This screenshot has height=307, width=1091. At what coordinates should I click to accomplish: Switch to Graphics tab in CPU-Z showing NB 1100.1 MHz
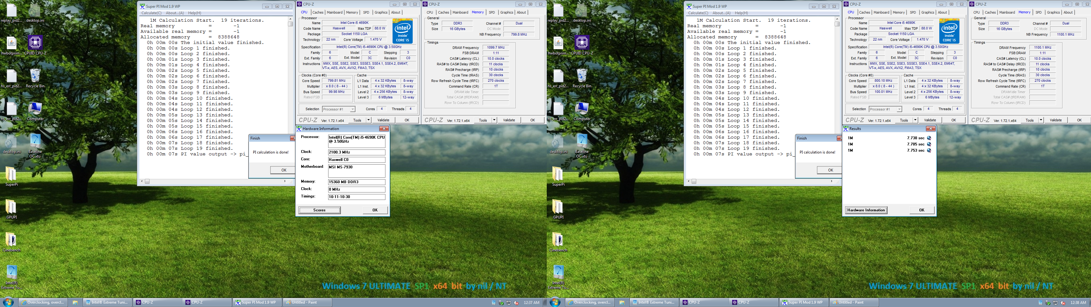[1053, 12]
